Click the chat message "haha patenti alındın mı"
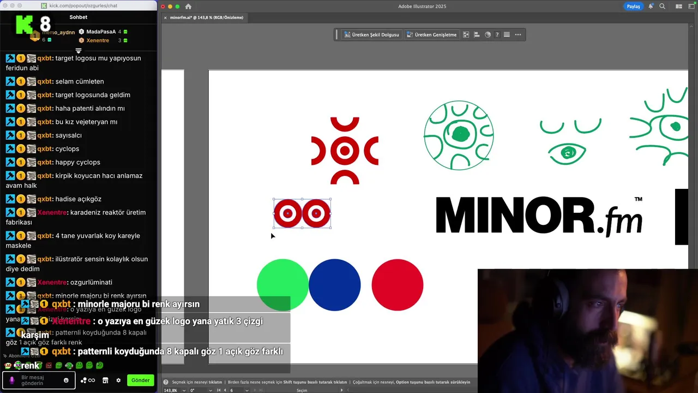 click(90, 108)
